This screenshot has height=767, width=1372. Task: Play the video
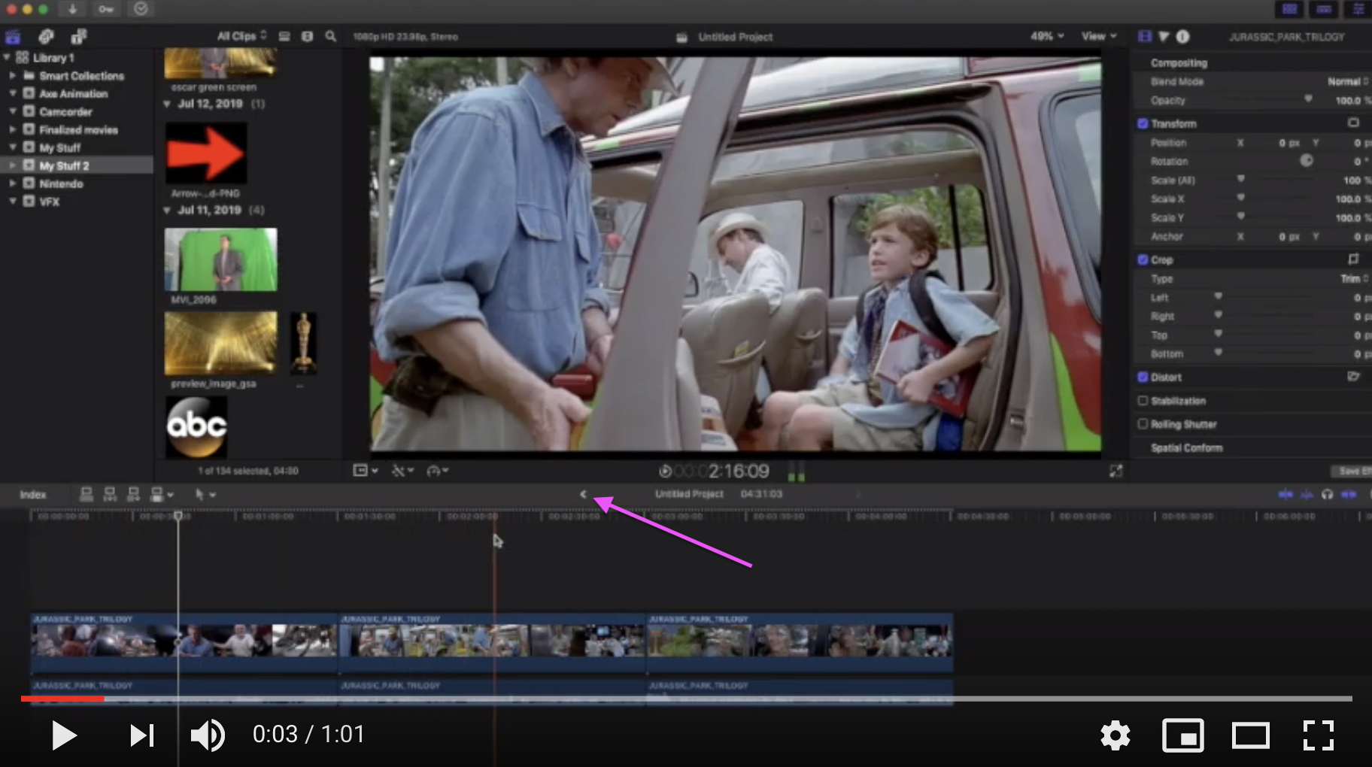64,735
